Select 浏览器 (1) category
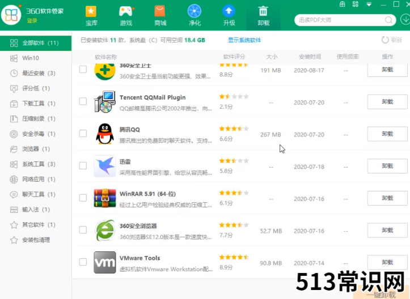The height and width of the screenshot is (299, 410). click(x=36, y=149)
